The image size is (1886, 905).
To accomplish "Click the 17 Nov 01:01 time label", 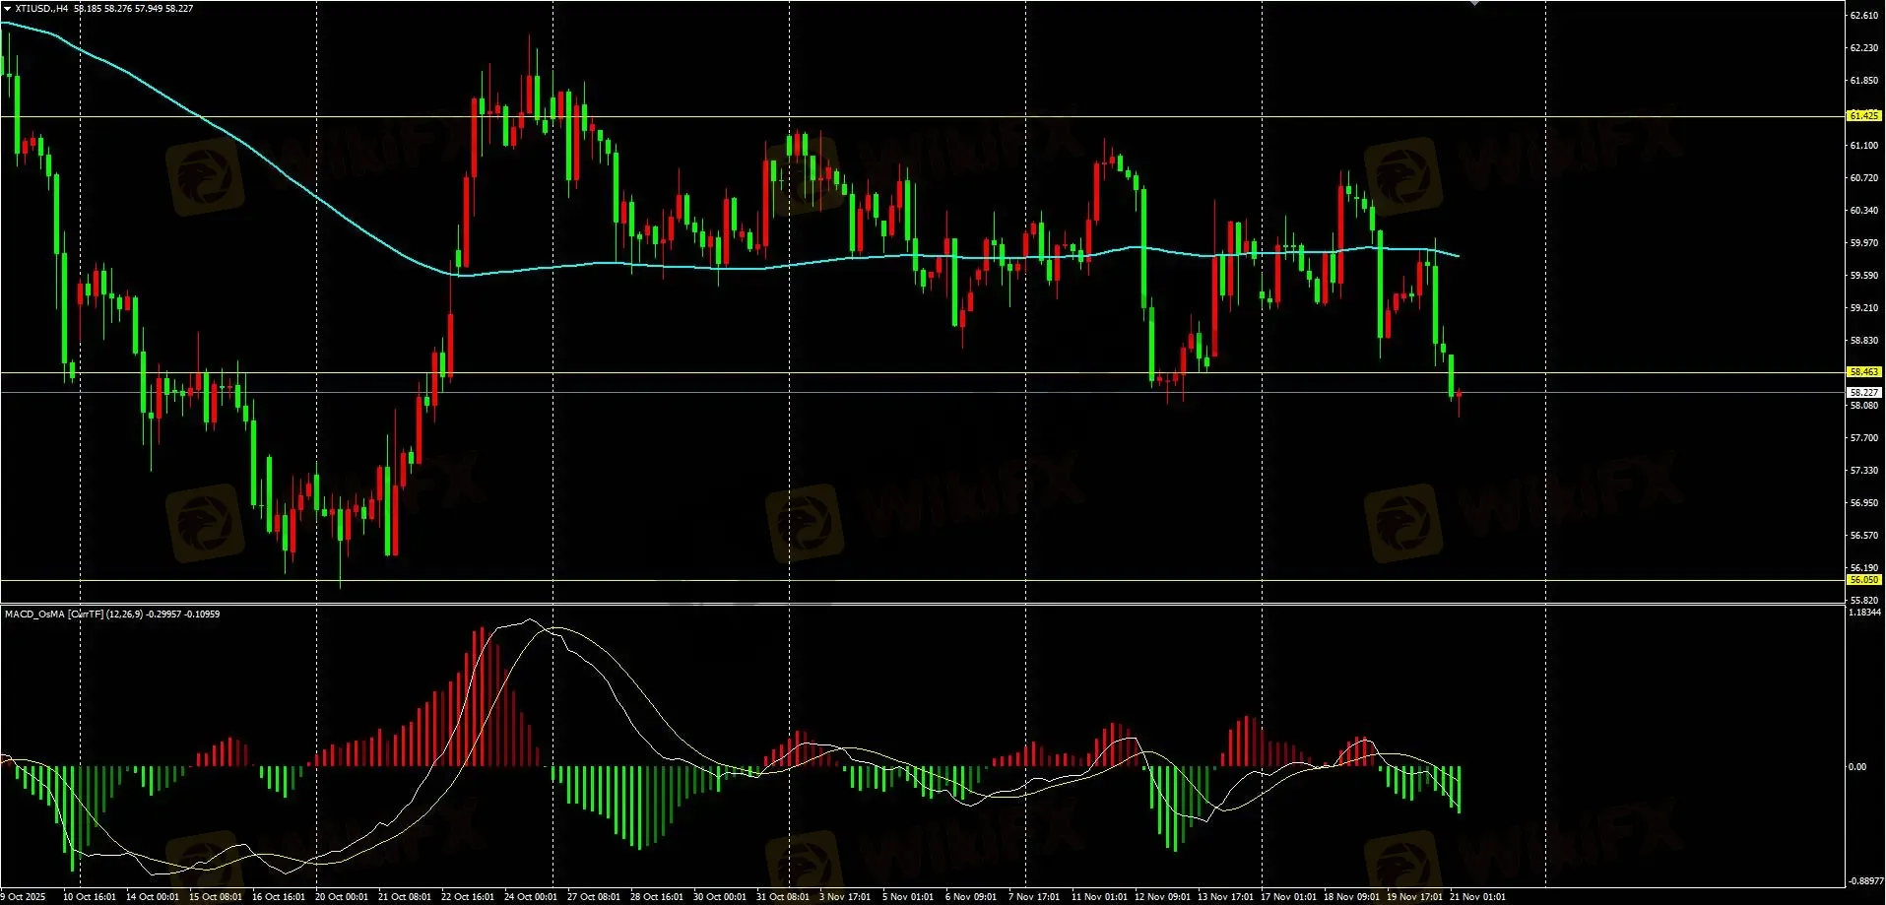I will pos(1288,897).
